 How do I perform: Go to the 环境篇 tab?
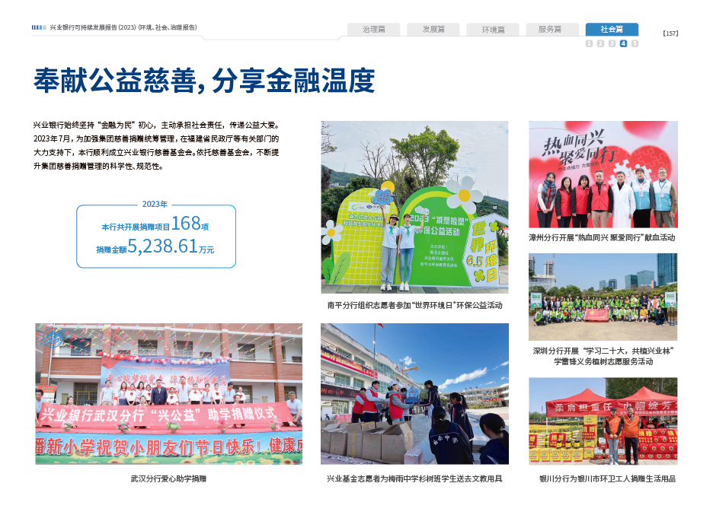[493, 30]
